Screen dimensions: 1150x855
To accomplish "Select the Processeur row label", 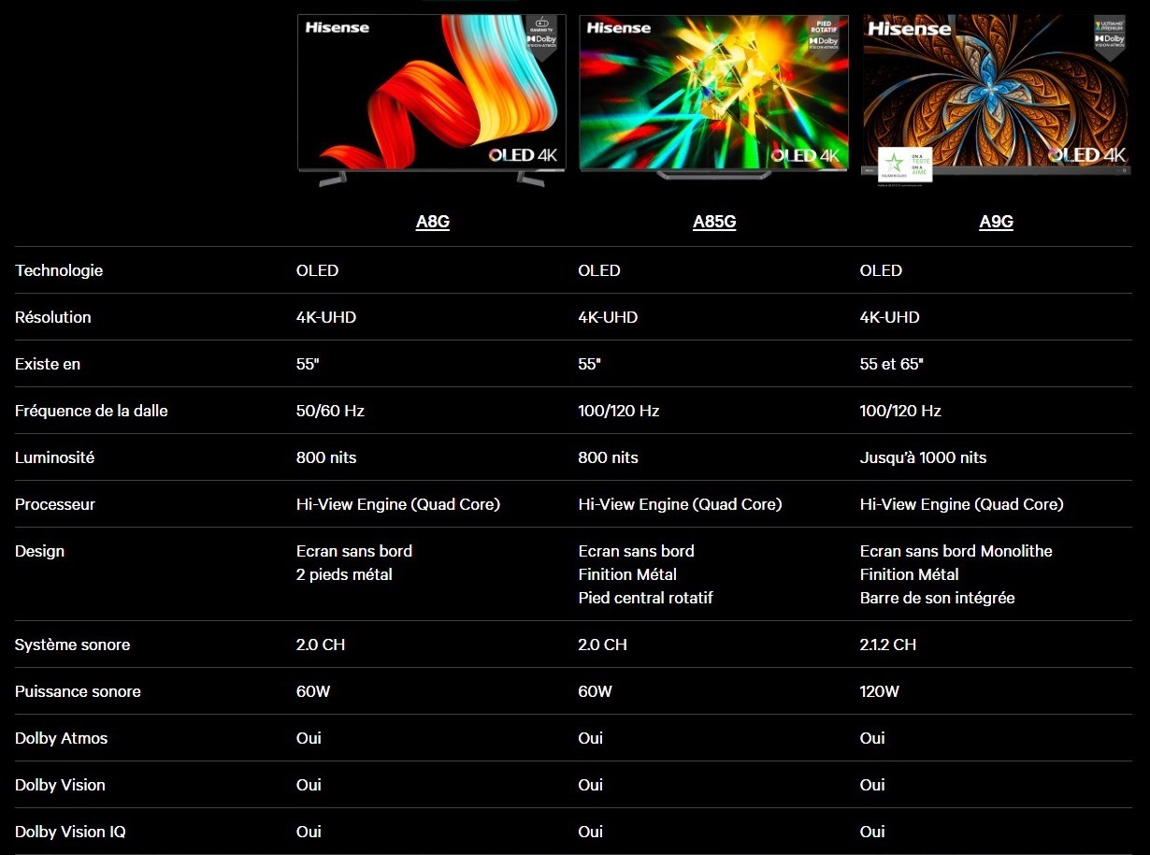I will coord(55,504).
